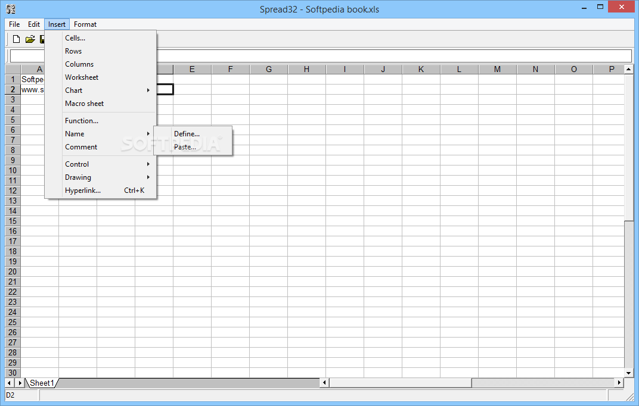
Task: Expand the Chart submenu
Action: pos(100,90)
